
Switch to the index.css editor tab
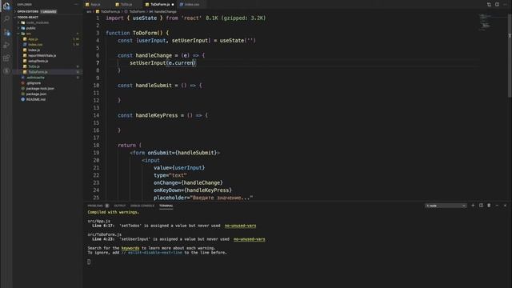click(x=190, y=5)
